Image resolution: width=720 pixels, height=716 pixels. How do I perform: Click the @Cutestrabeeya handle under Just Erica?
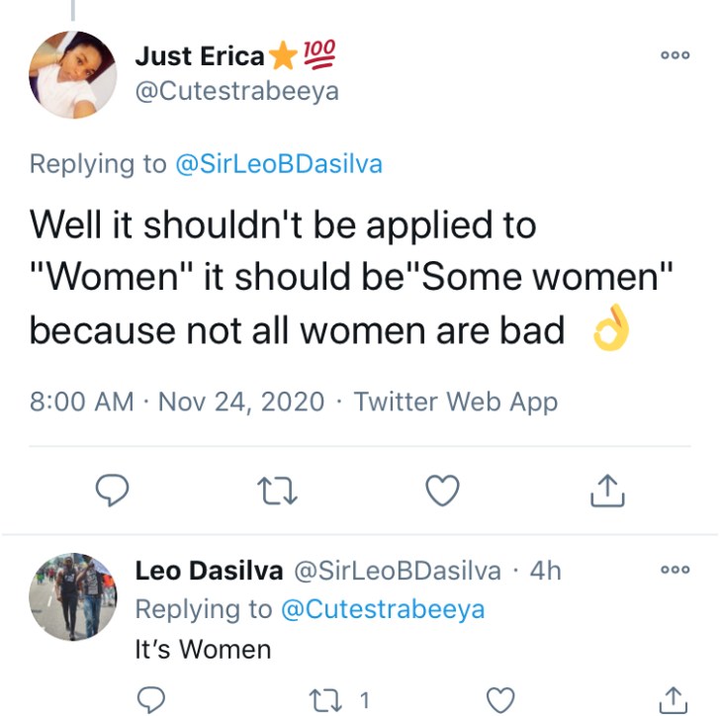(236, 91)
